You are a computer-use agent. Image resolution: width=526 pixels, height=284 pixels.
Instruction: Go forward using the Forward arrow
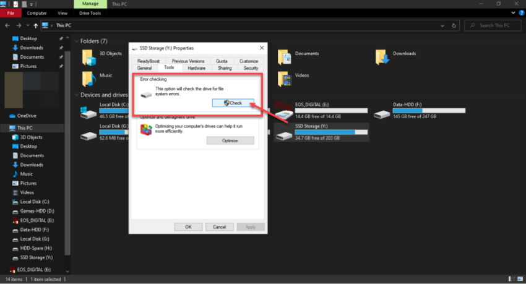[19, 25]
